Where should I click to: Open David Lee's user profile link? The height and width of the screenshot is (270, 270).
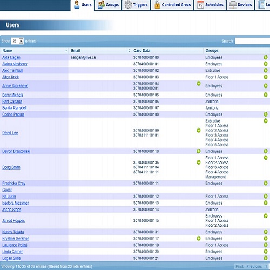10,133
